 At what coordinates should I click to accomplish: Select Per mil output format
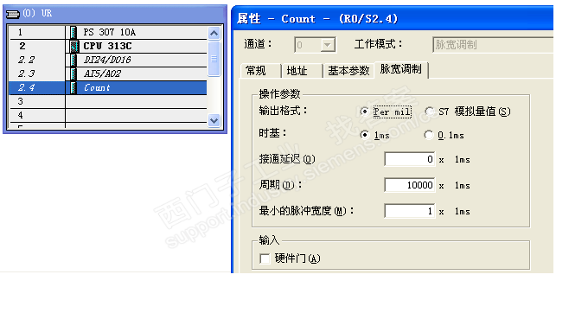tap(365, 112)
